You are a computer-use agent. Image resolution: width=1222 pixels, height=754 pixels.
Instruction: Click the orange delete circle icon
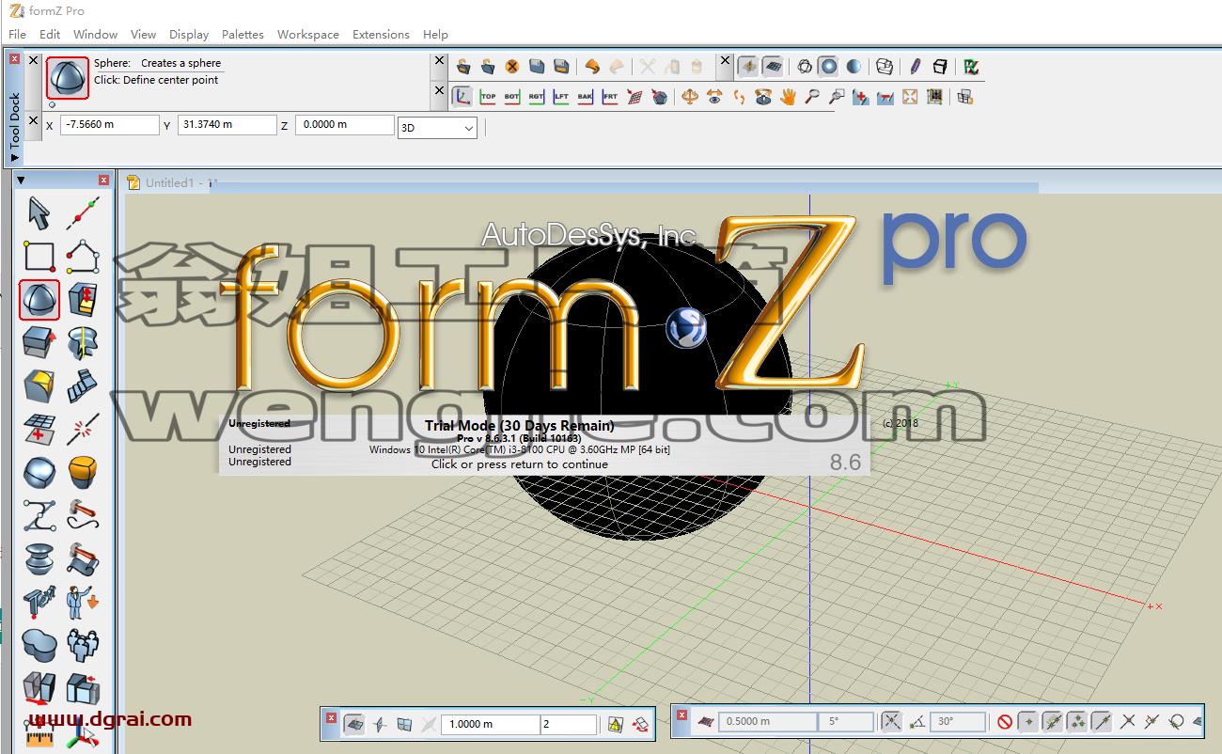click(512, 67)
